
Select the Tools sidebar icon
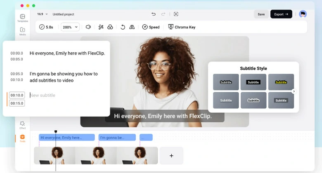(22, 138)
